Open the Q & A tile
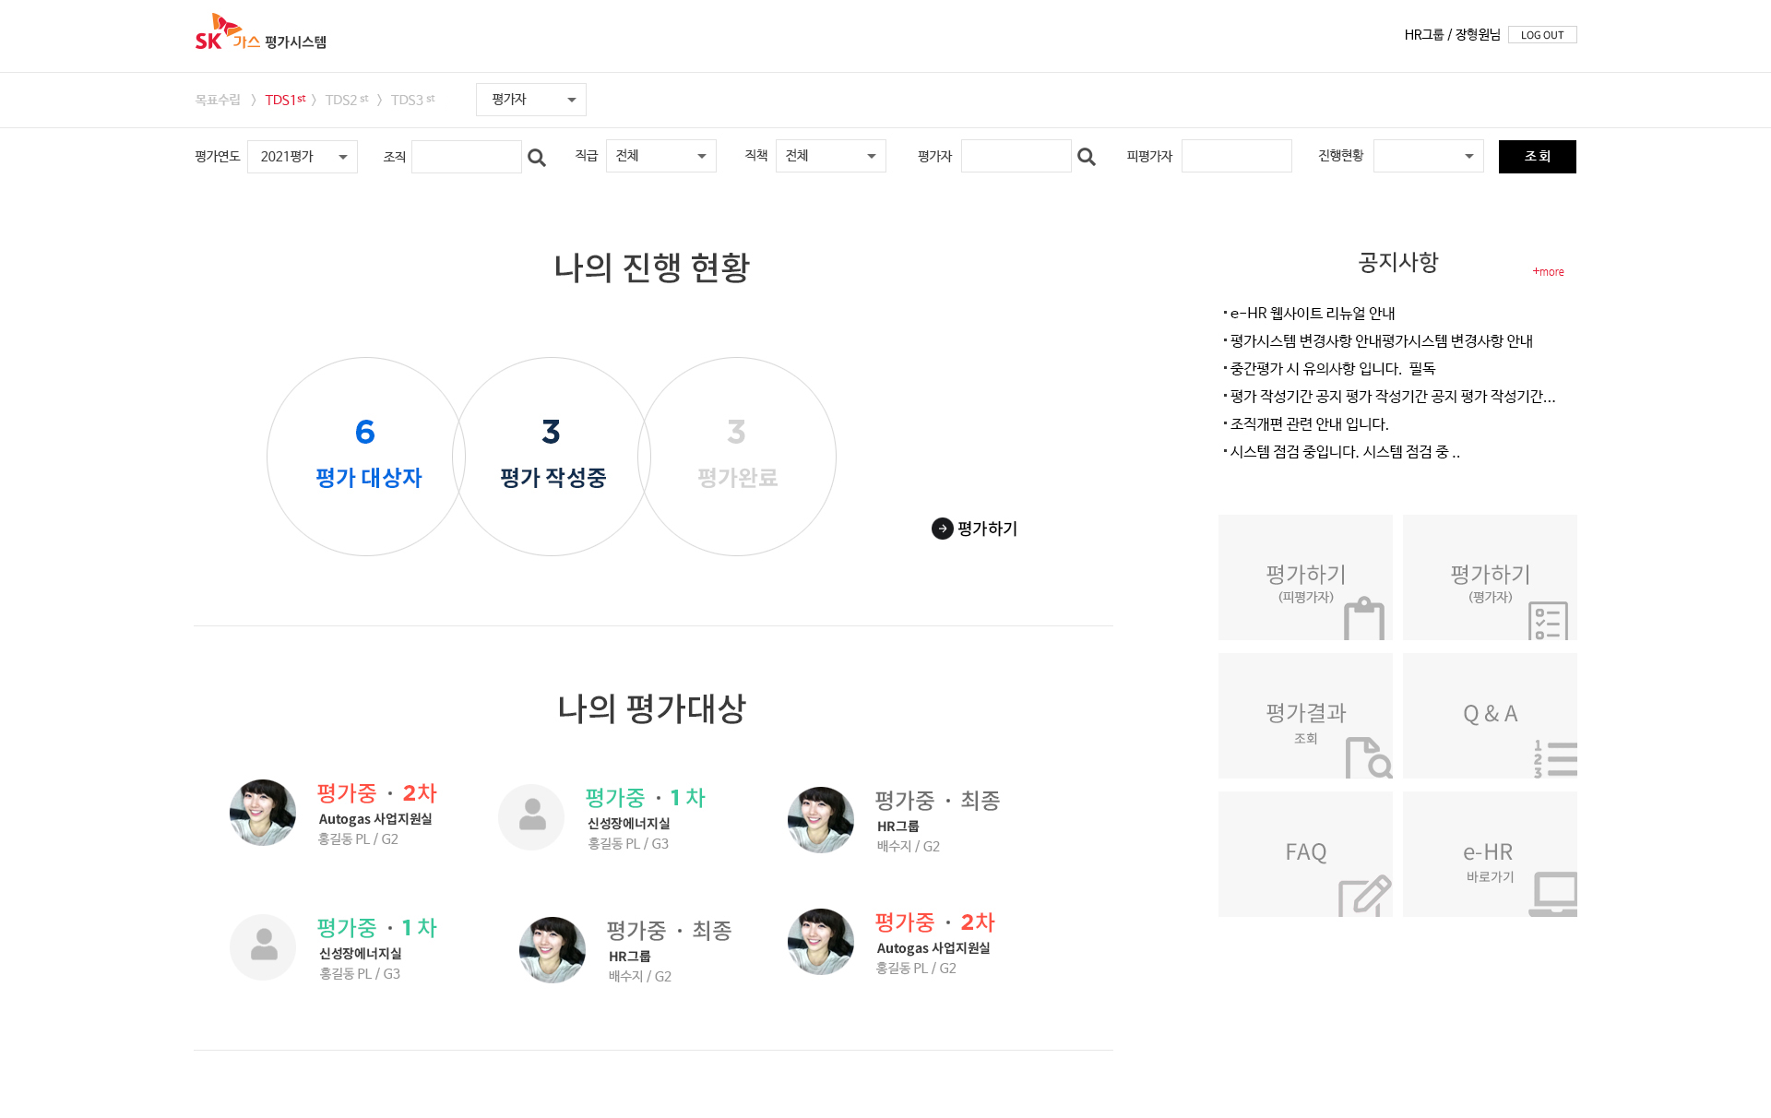Viewport: 1771px width, 1118px height. (x=1490, y=716)
